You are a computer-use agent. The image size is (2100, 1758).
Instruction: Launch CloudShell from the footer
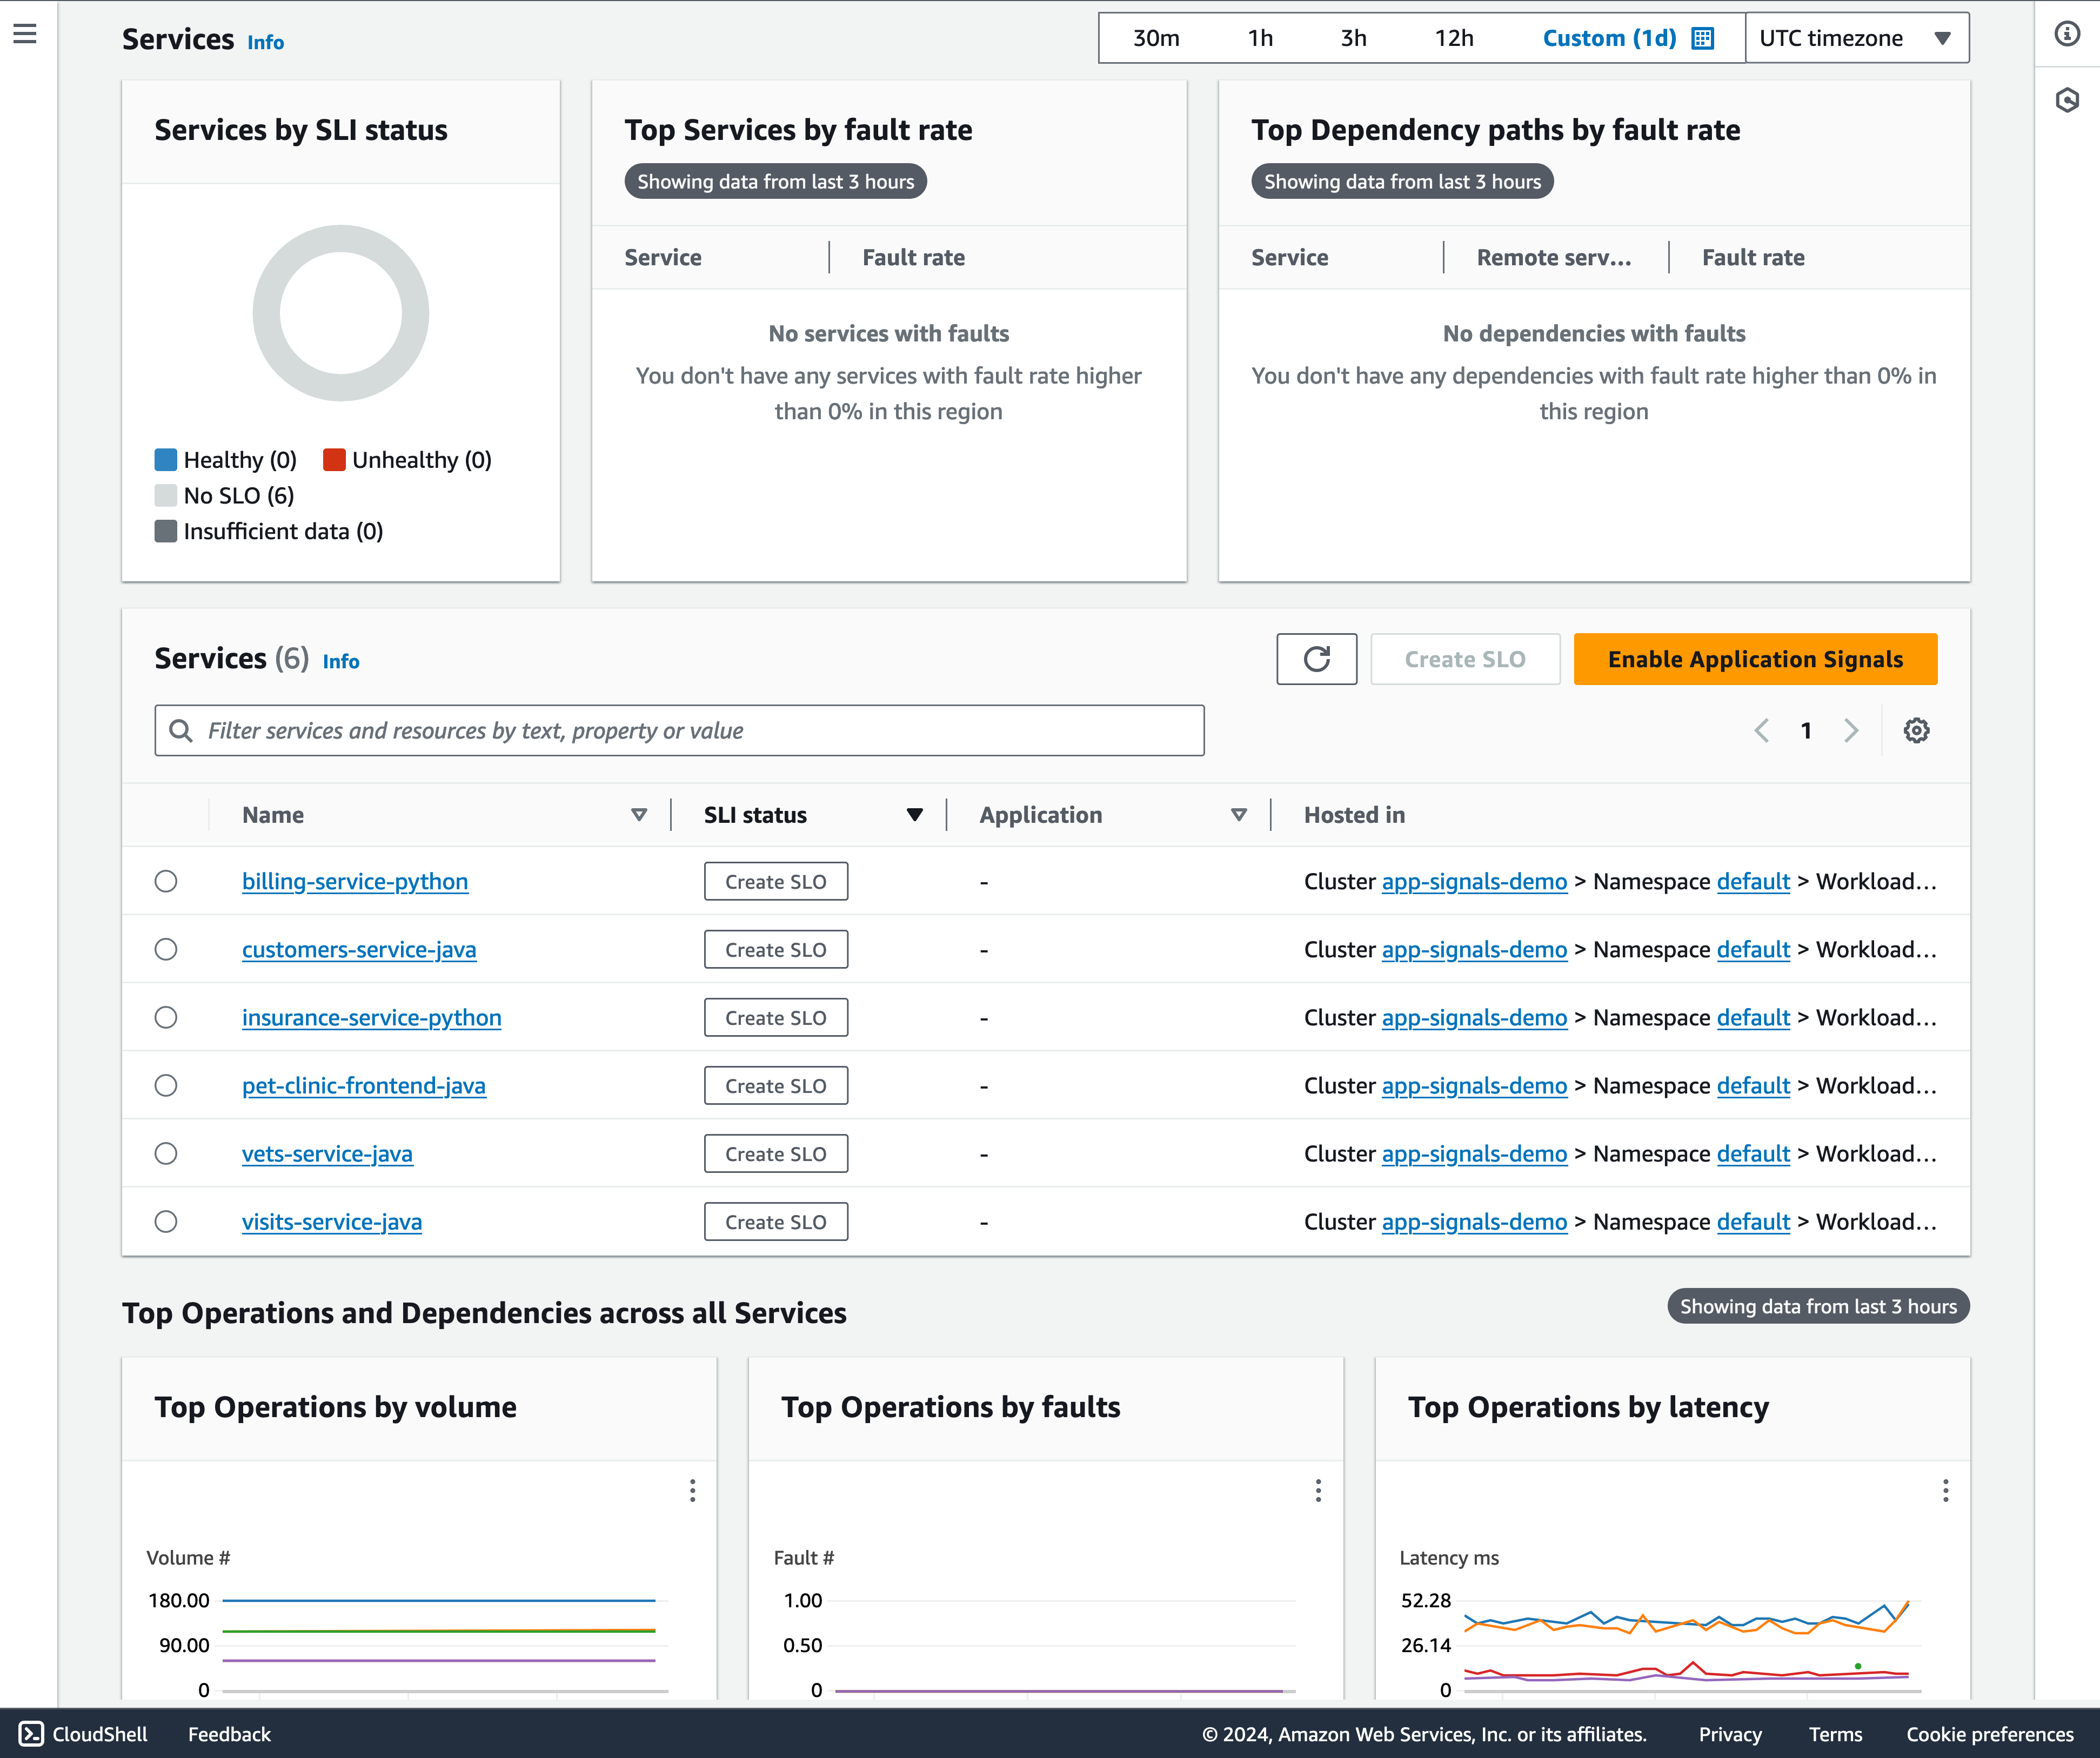(84, 1734)
